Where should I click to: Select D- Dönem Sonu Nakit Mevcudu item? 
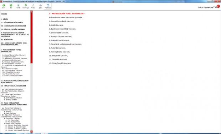(17, 130)
